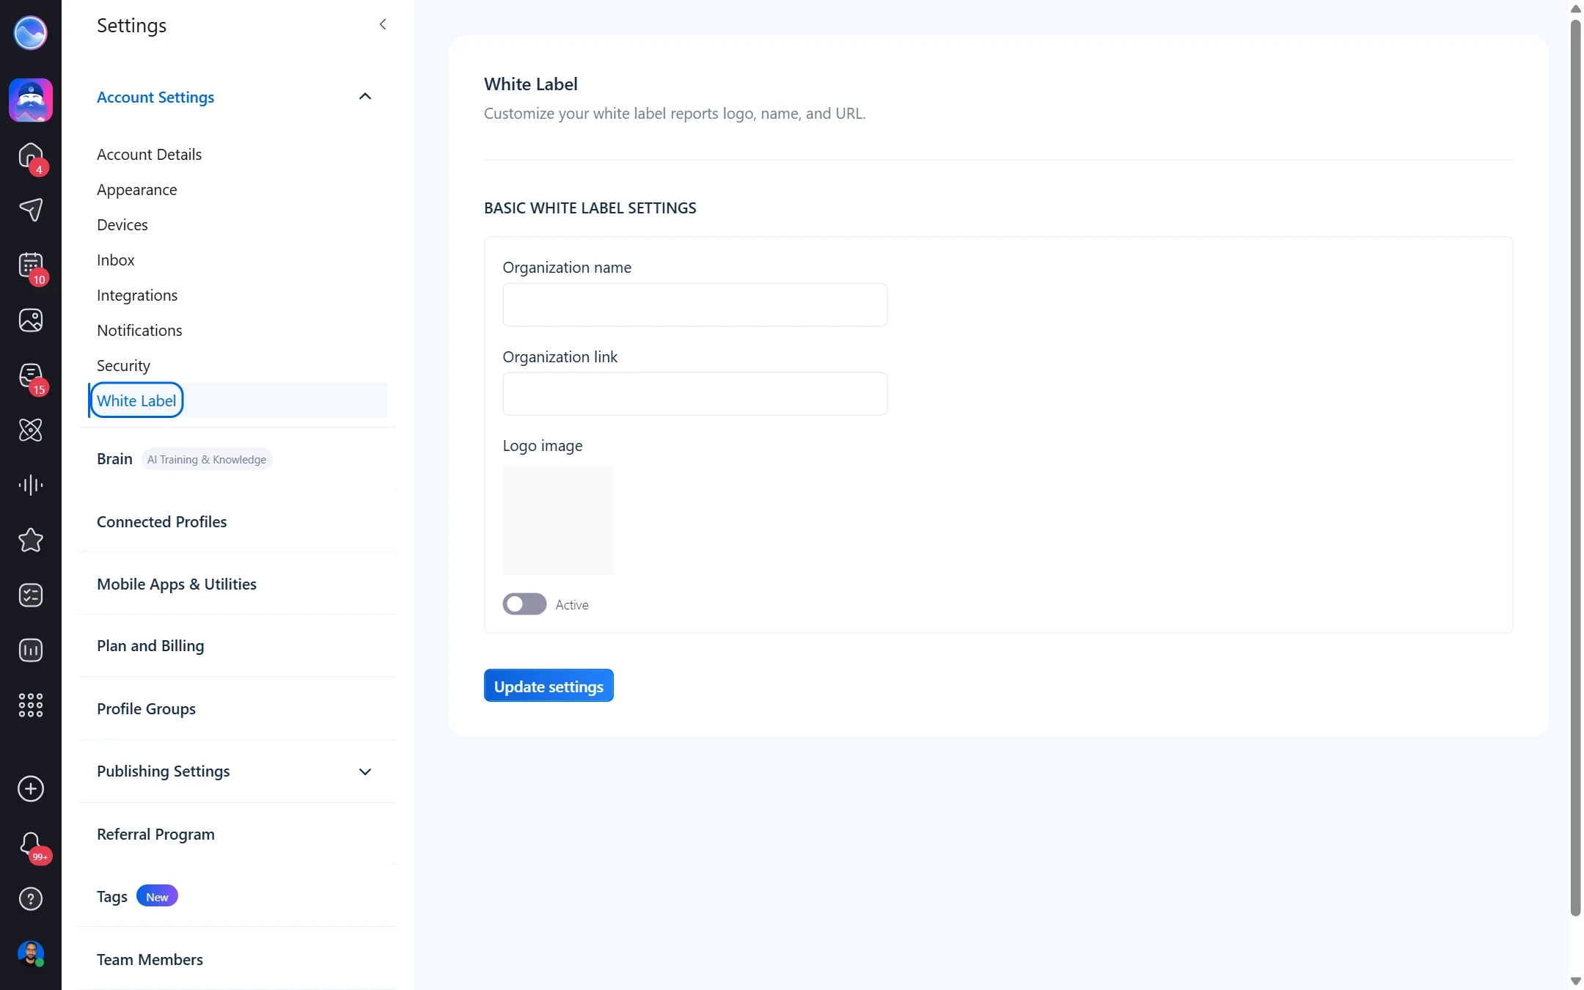Open the media library image icon
The width and height of the screenshot is (1584, 990).
(31, 320)
